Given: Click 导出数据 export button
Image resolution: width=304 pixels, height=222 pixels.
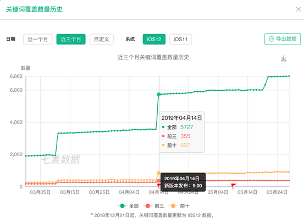Looking at the screenshot, I should [283, 39].
